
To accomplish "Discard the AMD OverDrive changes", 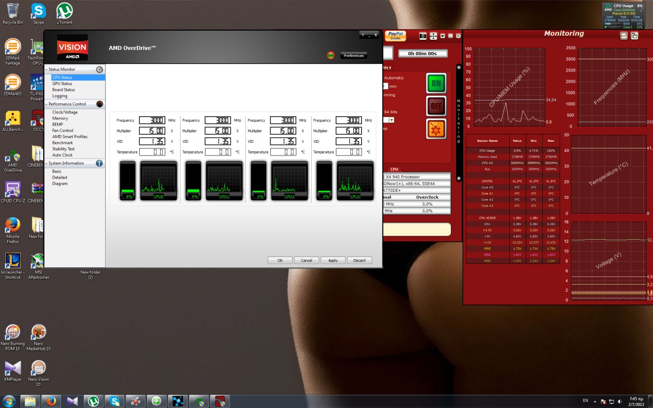I will [360, 260].
